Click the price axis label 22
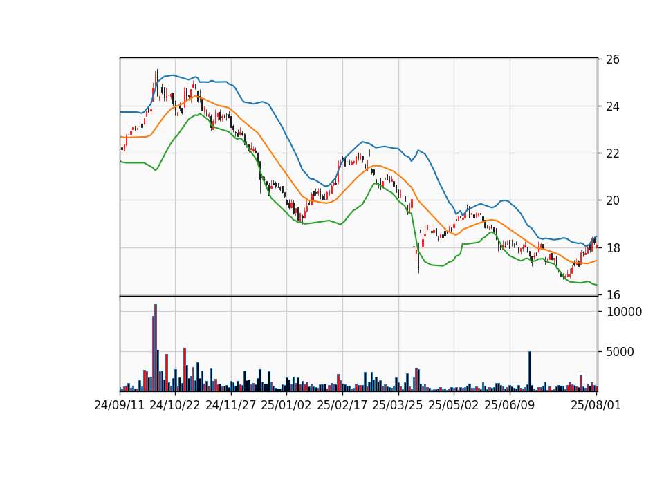The width and height of the screenshot is (664, 477). (x=613, y=153)
